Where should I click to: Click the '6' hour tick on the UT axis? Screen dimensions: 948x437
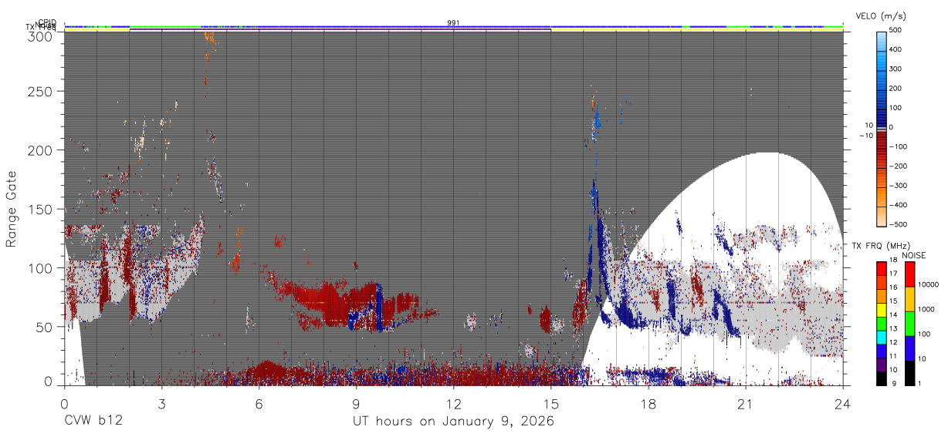coord(259,403)
